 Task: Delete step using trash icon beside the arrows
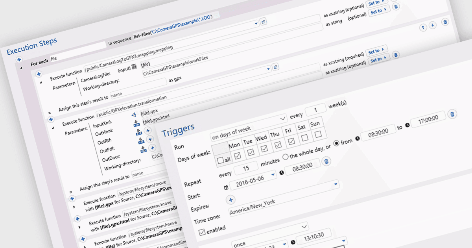(x=445, y=22)
